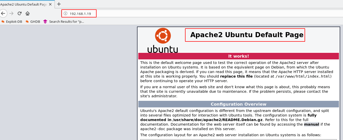This screenshot has height=140, width=343.
Task: Focus the address bar showing 192.168.1.19
Action: (202, 14)
